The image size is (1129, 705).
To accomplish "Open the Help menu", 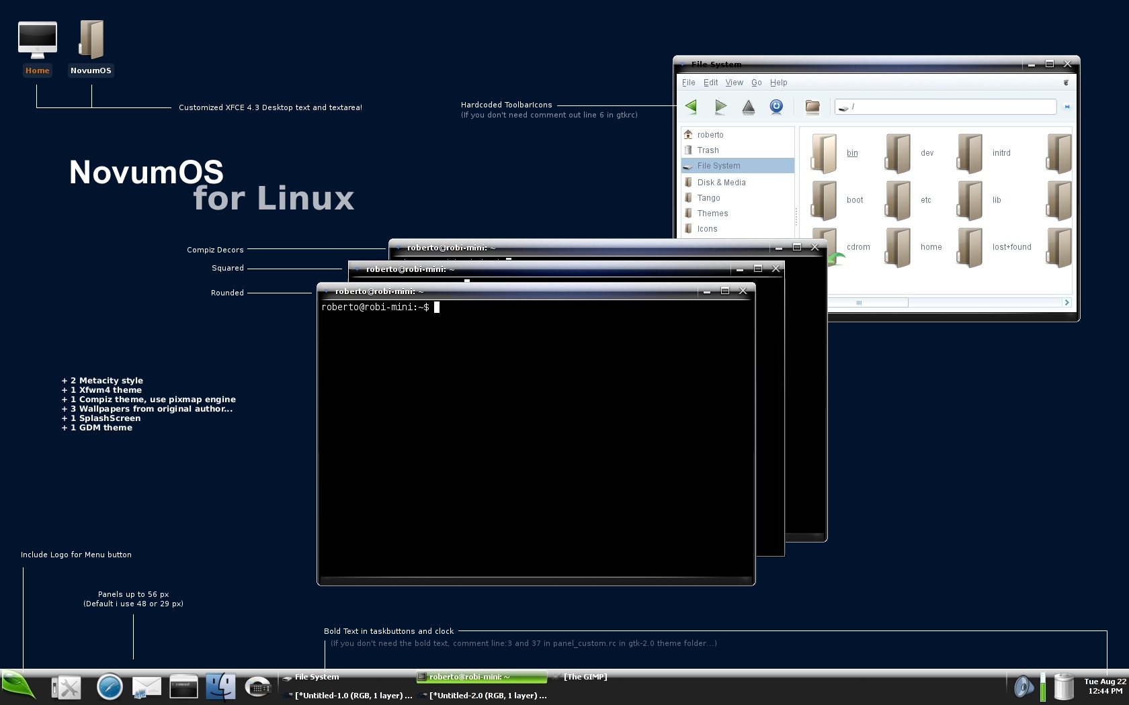I will pos(778,83).
